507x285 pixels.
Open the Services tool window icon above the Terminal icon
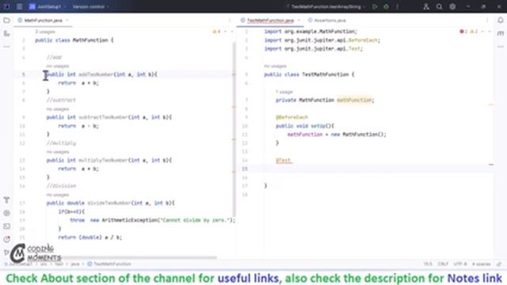pos(6,213)
